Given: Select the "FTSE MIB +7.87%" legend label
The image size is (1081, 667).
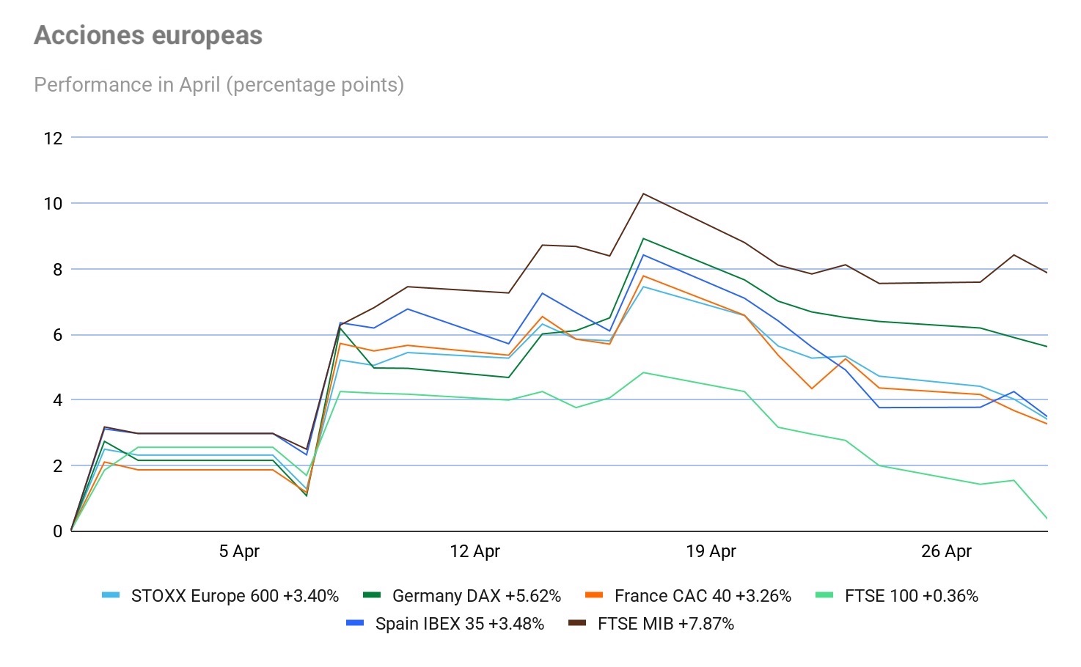Looking at the screenshot, I should (x=665, y=624).
